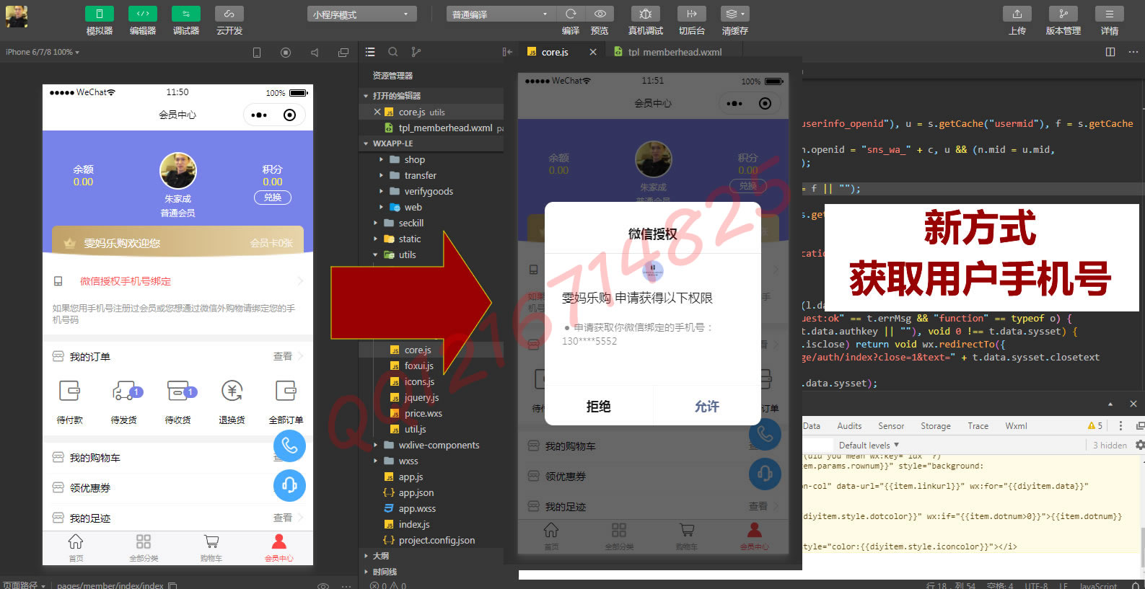
Task: Open foxui.js in the file tree
Action: coord(418,366)
